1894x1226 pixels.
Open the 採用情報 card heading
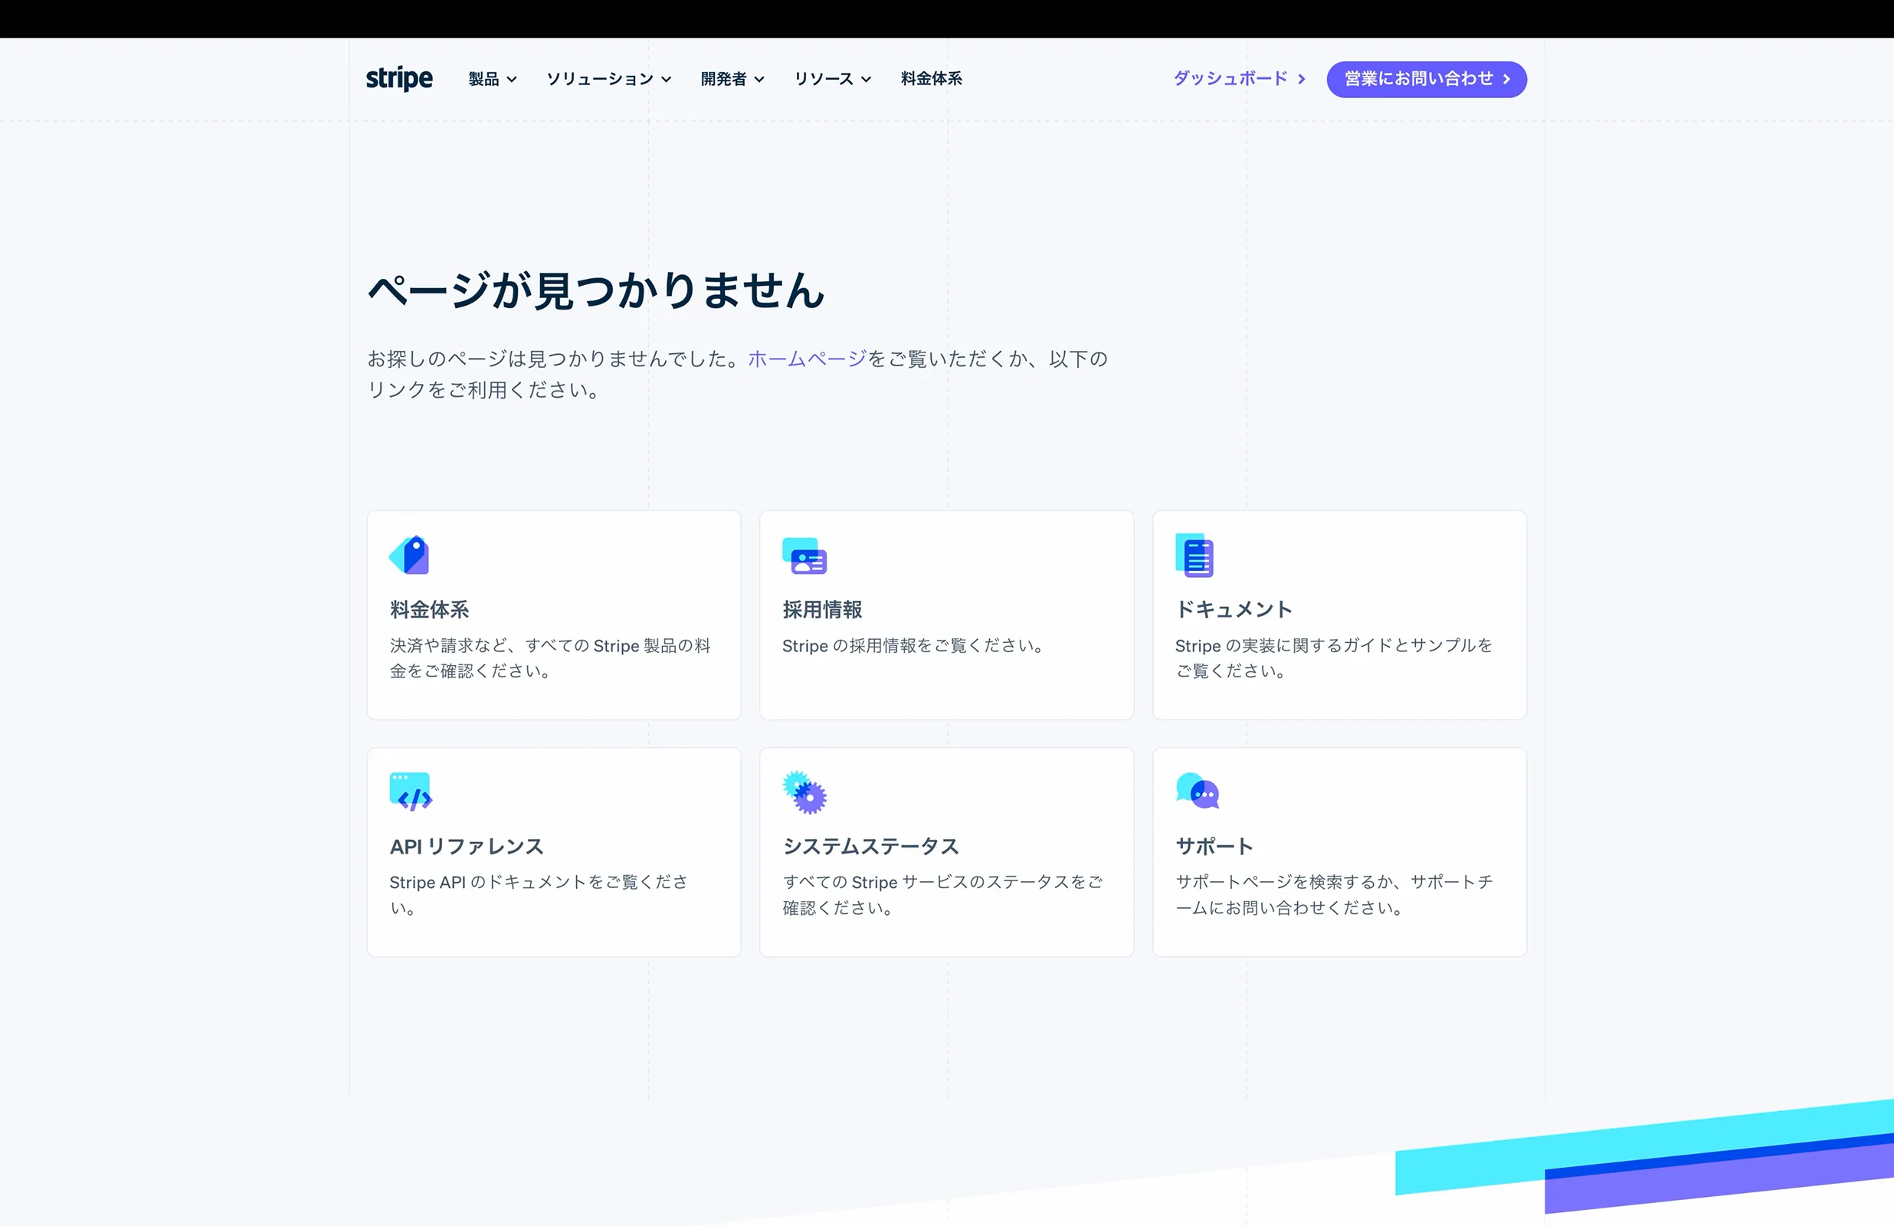(822, 610)
